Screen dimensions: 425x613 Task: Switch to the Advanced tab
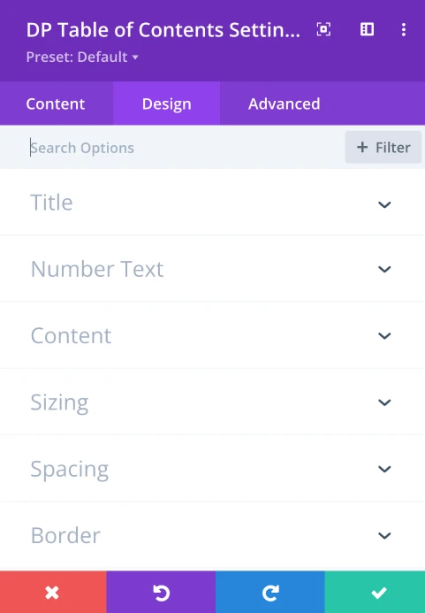pyautogui.click(x=284, y=103)
